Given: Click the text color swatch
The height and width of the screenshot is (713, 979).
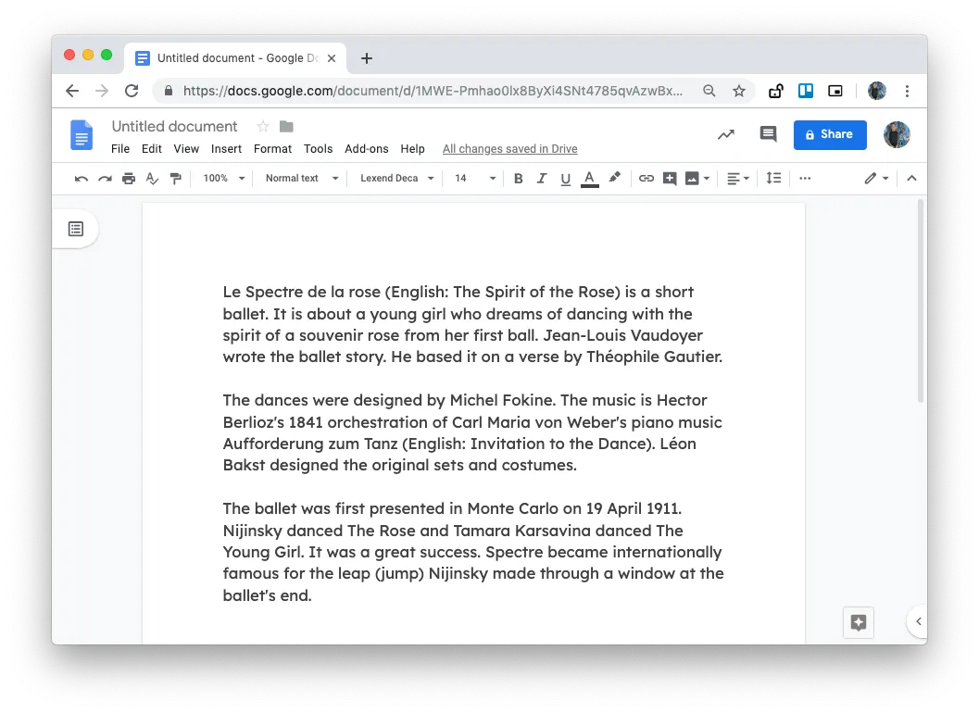Looking at the screenshot, I should click(x=590, y=178).
